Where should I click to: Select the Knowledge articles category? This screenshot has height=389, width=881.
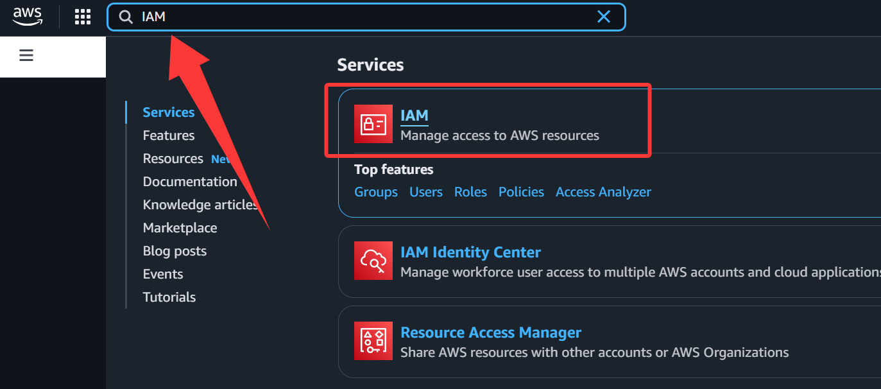200,205
